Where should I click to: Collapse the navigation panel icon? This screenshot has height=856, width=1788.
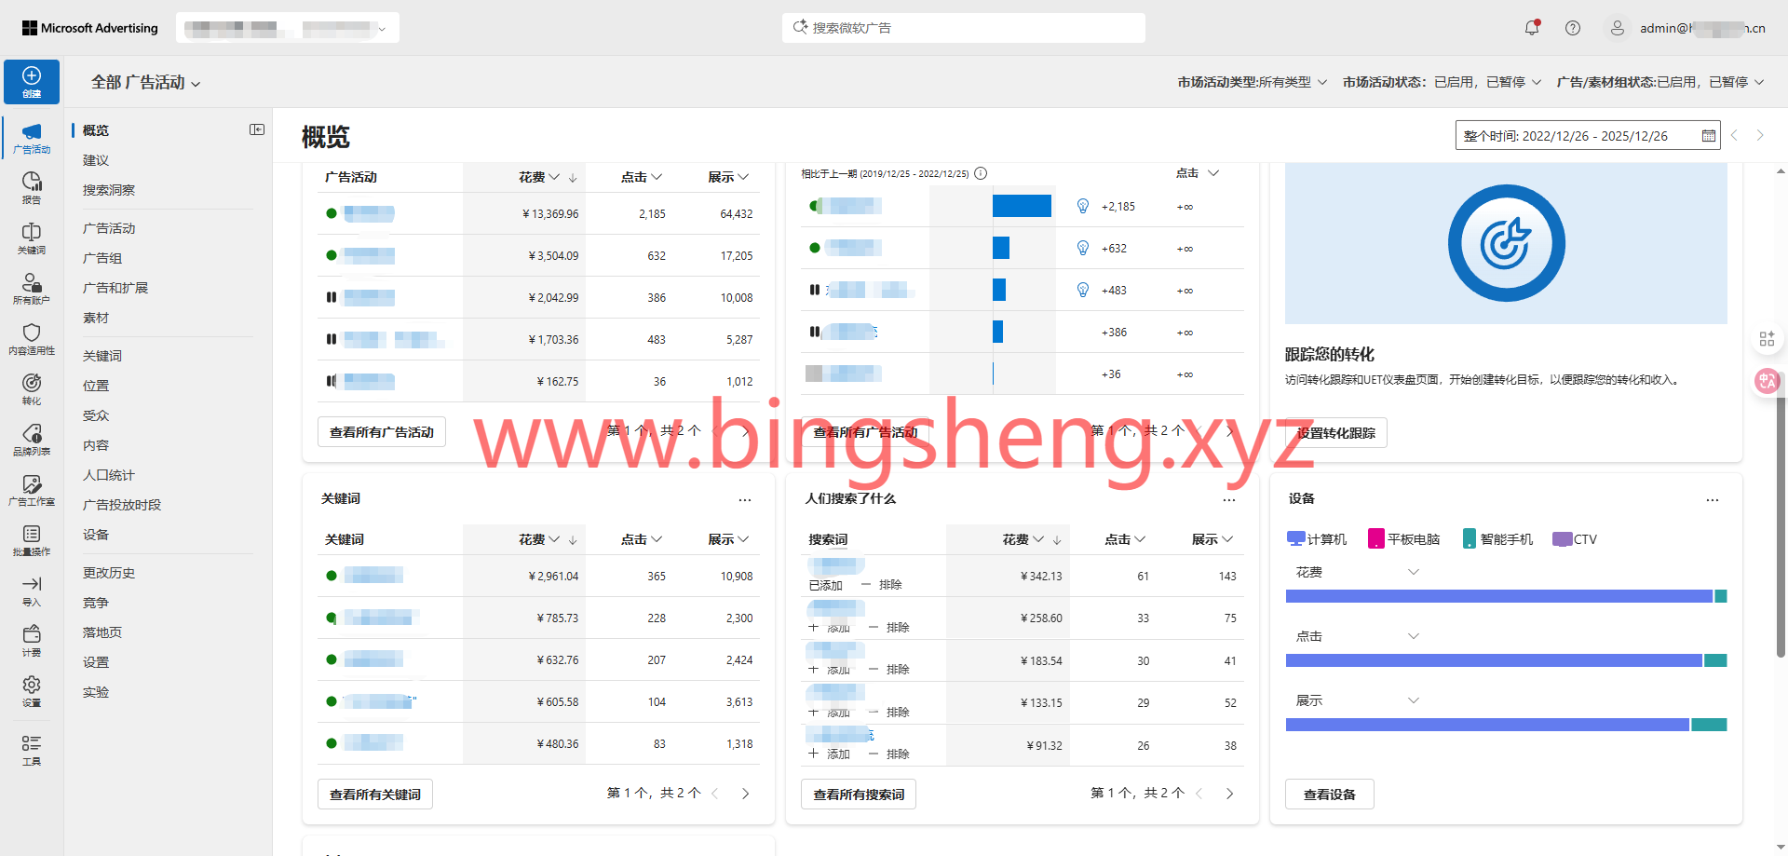tap(257, 129)
